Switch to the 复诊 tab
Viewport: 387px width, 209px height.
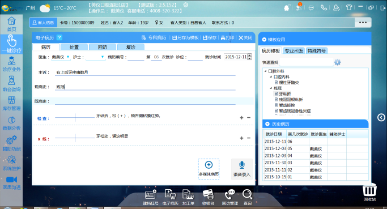[131, 47]
